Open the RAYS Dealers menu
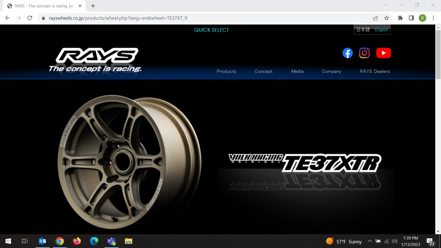 point(375,71)
